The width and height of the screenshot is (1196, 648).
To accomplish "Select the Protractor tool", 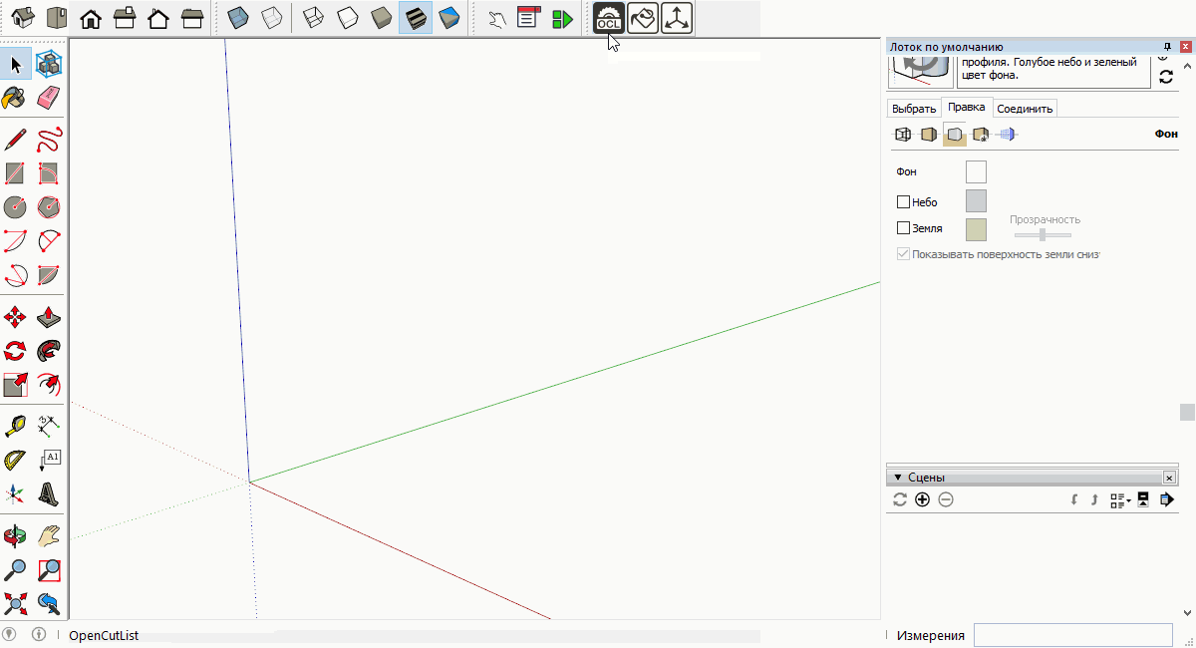I will (15, 461).
